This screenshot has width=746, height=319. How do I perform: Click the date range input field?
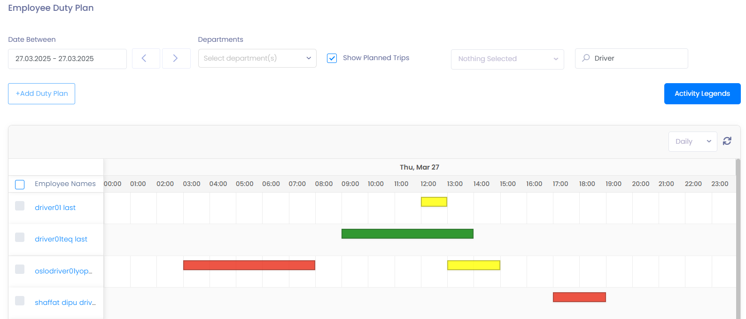(67, 59)
